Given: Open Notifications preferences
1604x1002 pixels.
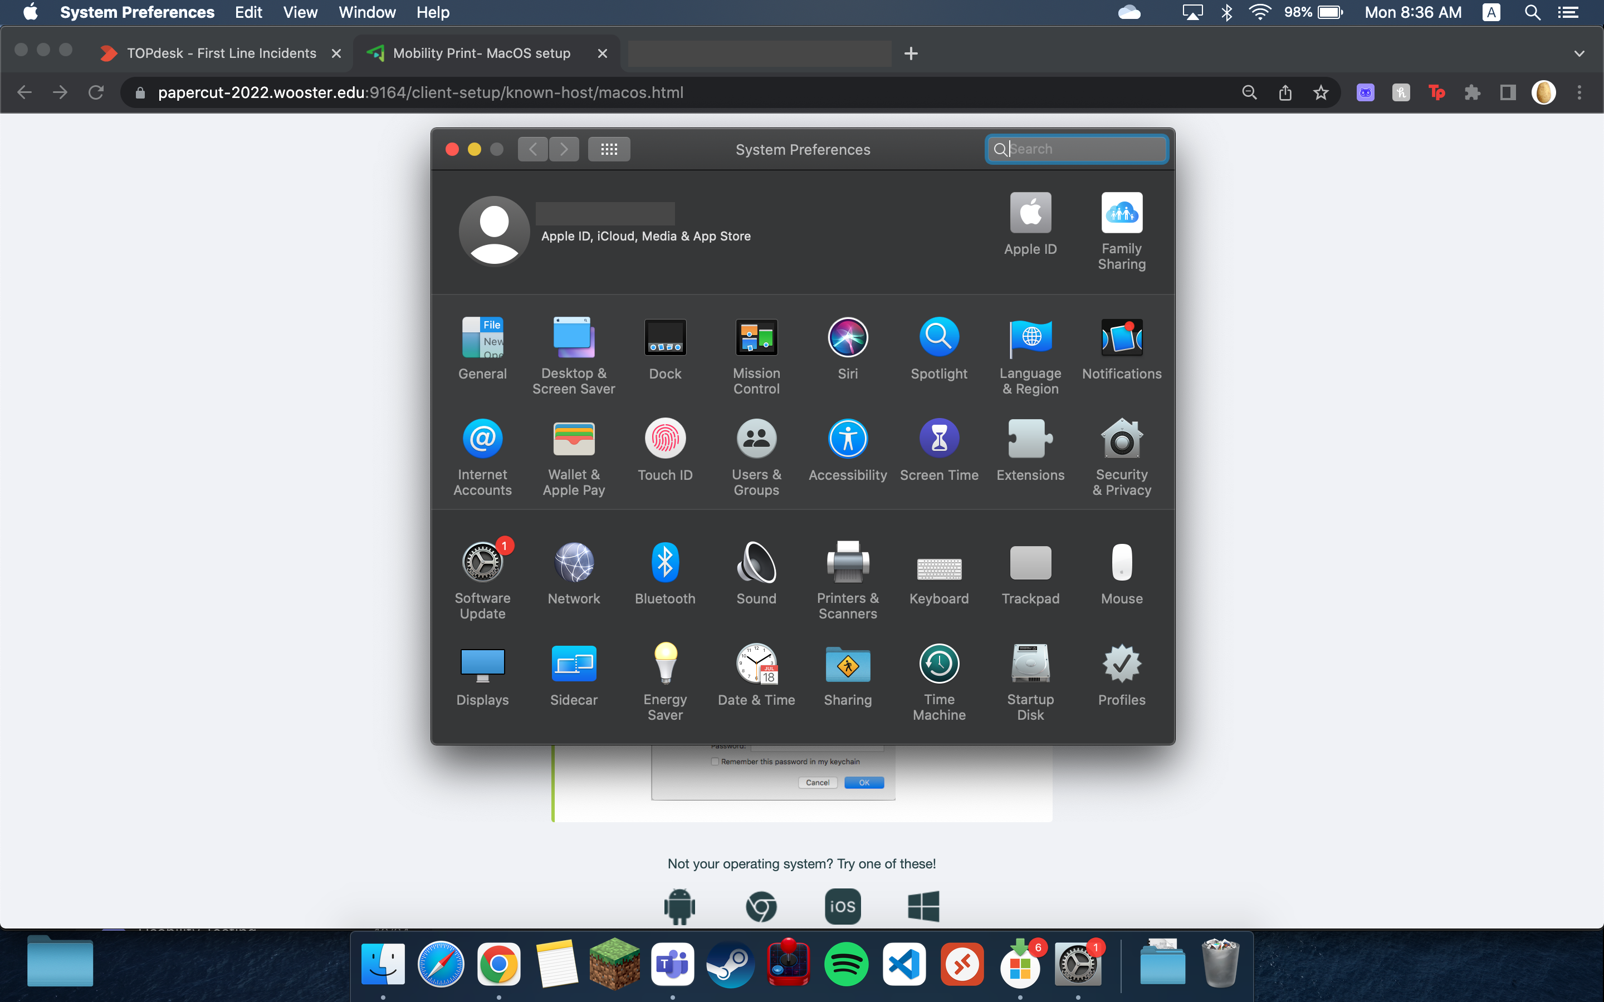Looking at the screenshot, I should [x=1122, y=348].
